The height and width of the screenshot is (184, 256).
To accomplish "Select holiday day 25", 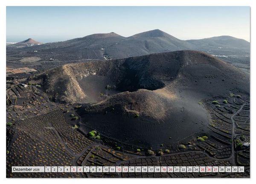I will pyautogui.click(x=203, y=170).
